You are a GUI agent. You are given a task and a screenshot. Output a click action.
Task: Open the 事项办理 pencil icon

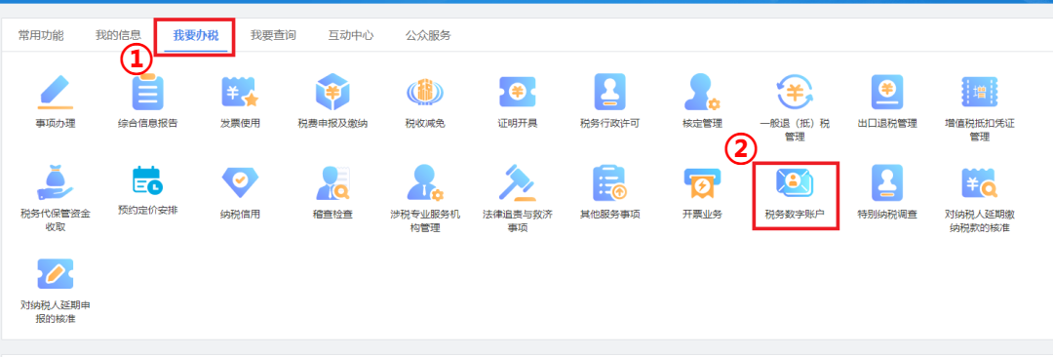point(56,92)
